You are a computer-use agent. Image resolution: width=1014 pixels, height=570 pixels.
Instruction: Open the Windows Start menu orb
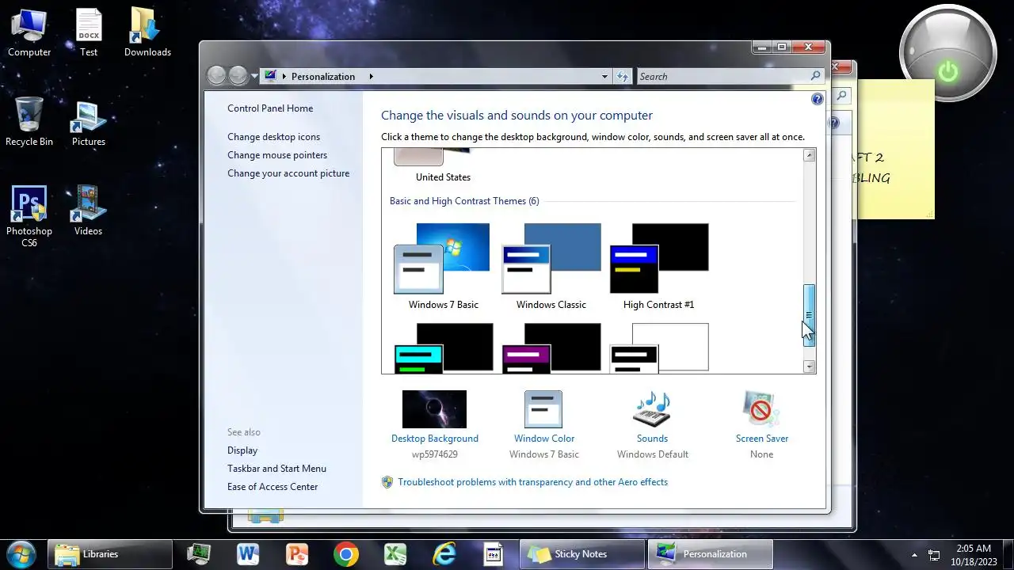20,554
